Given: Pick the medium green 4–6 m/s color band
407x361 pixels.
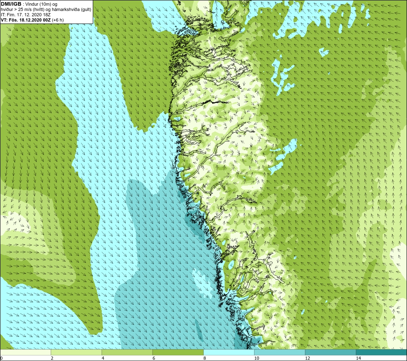Looking at the screenshot, I should 127,352.
